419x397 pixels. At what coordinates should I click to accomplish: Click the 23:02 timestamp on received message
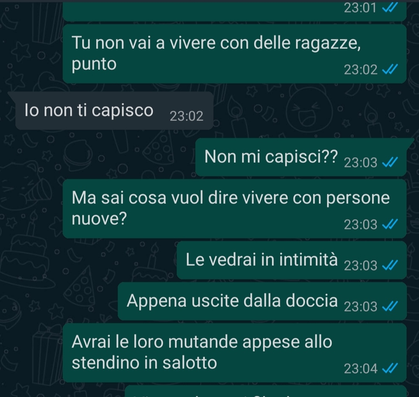pyautogui.click(x=187, y=116)
